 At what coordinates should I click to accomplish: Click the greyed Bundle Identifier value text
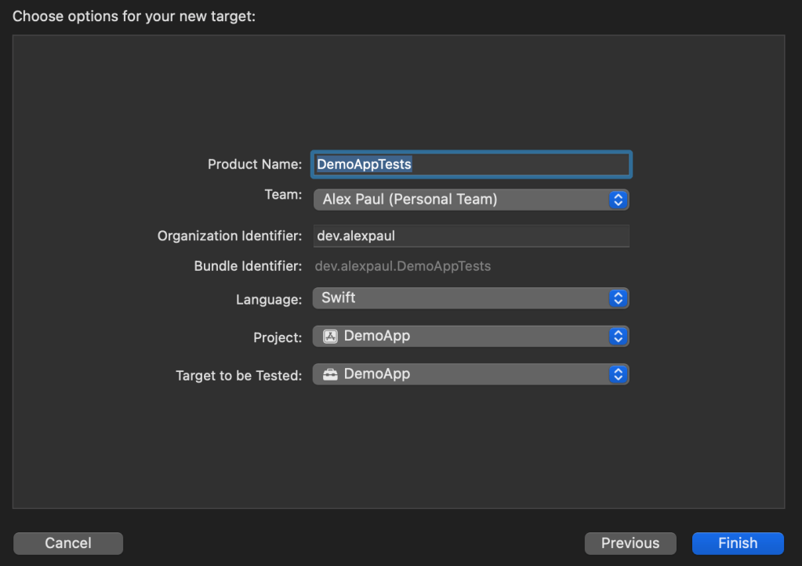[403, 266]
